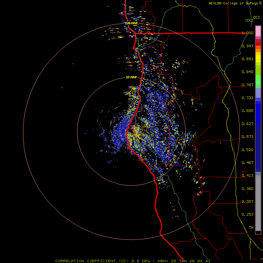Pick the pink segment of color bar
Image resolution: width=263 pixels, height=263 pixels.
point(258,31)
